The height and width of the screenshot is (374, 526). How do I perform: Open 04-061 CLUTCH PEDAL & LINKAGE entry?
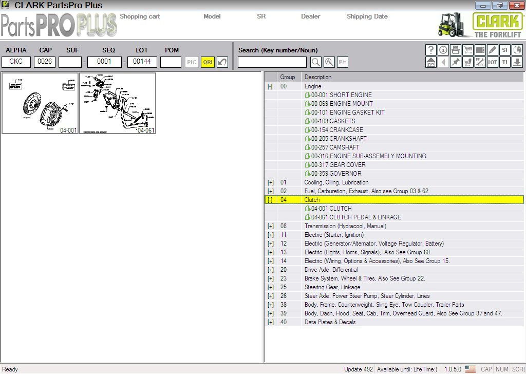pos(353,217)
